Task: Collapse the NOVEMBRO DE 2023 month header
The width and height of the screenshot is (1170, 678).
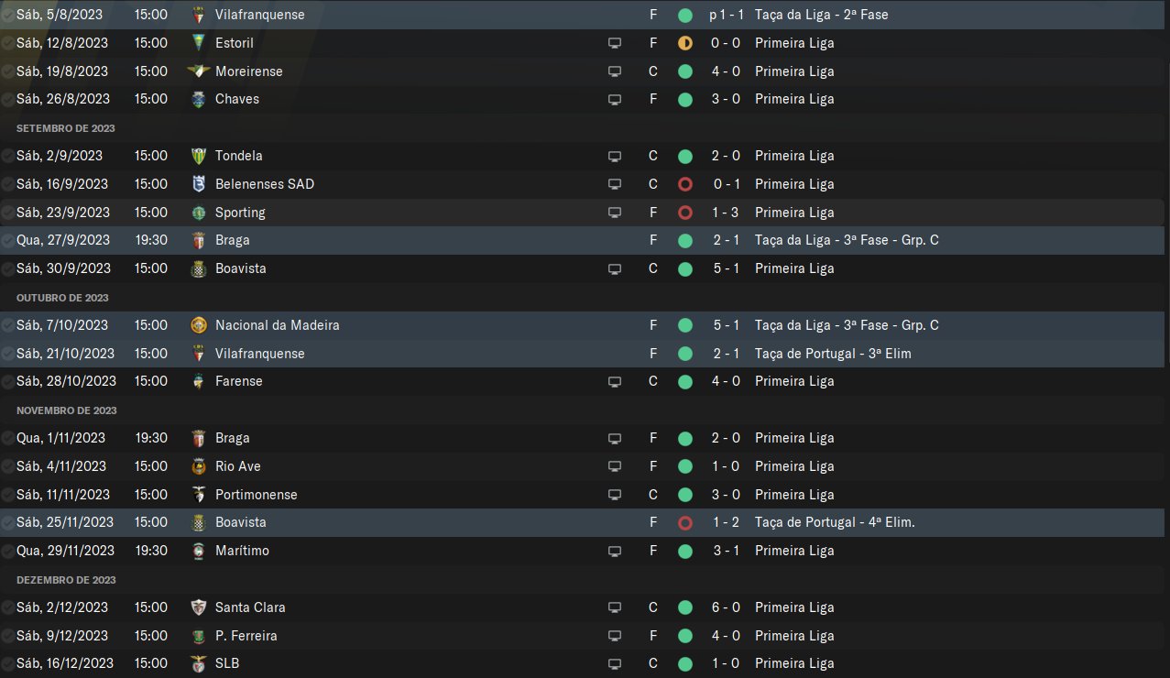Action: click(67, 410)
